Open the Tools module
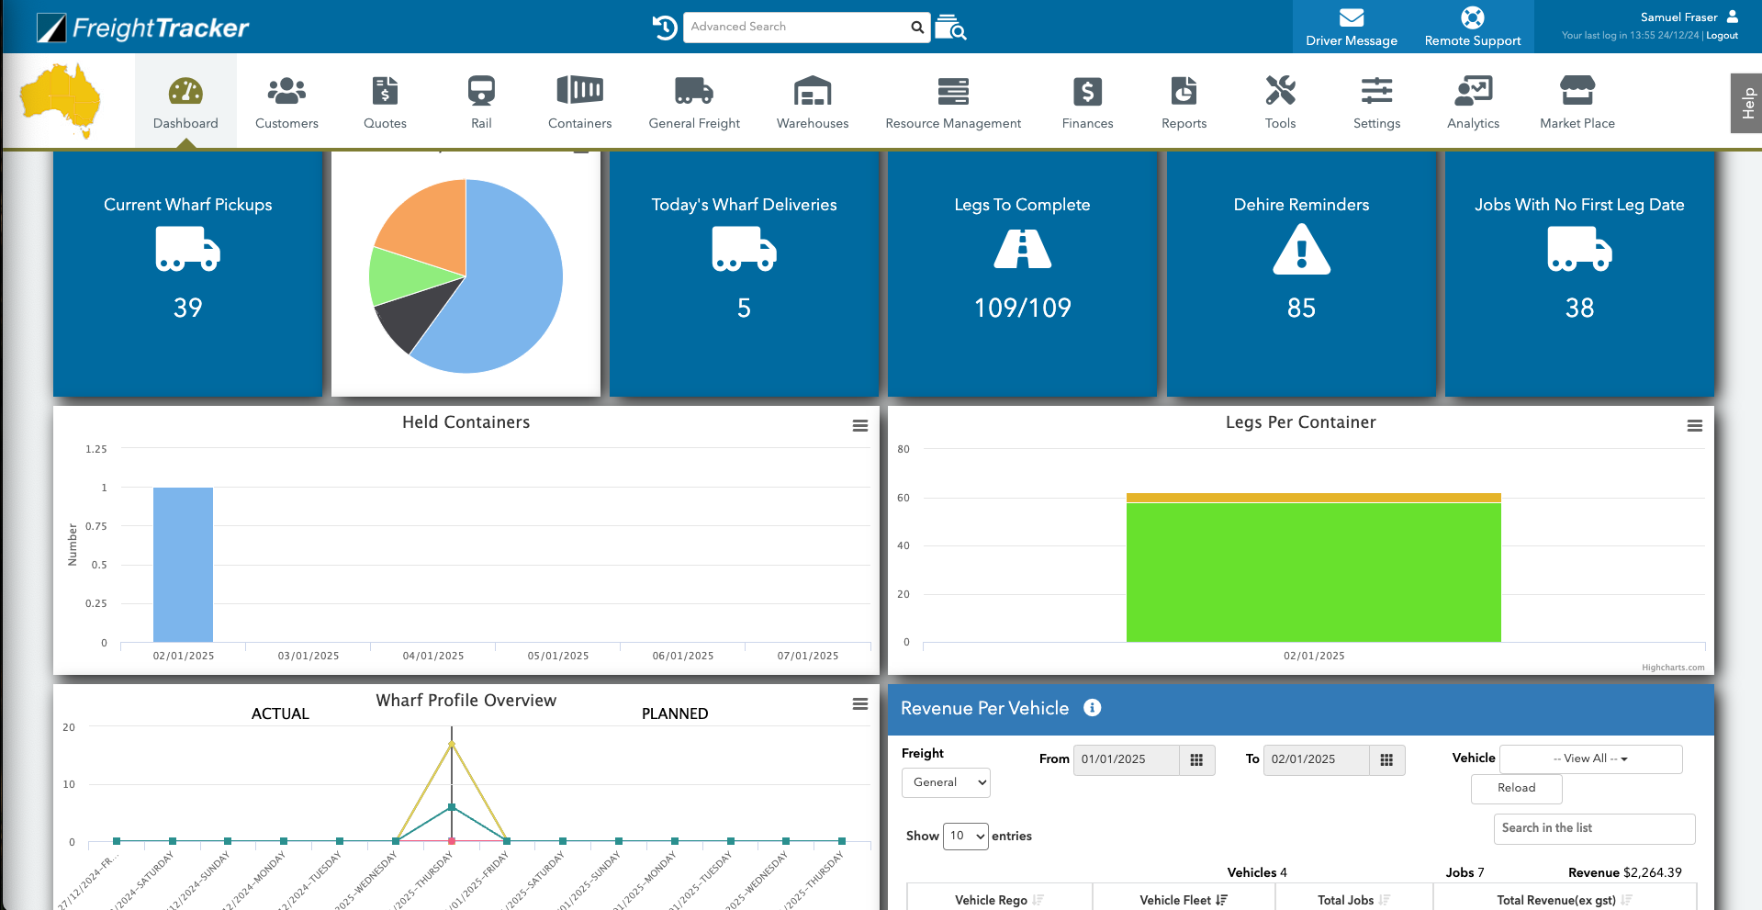Image resolution: width=1762 pixels, height=910 pixels. (x=1280, y=101)
